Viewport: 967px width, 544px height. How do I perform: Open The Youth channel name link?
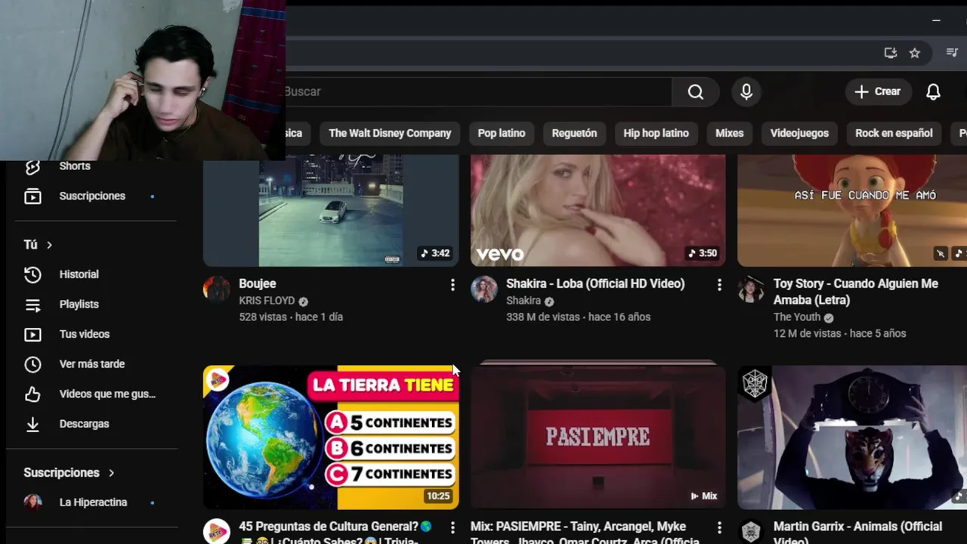tap(797, 317)
